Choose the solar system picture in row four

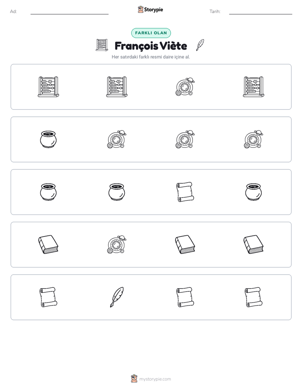click(x=117, y=245)
